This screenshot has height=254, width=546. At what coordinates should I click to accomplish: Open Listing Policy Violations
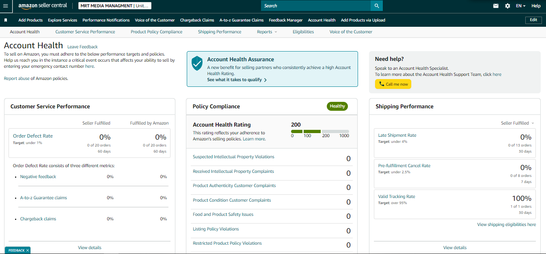click(x=216, y=229)
